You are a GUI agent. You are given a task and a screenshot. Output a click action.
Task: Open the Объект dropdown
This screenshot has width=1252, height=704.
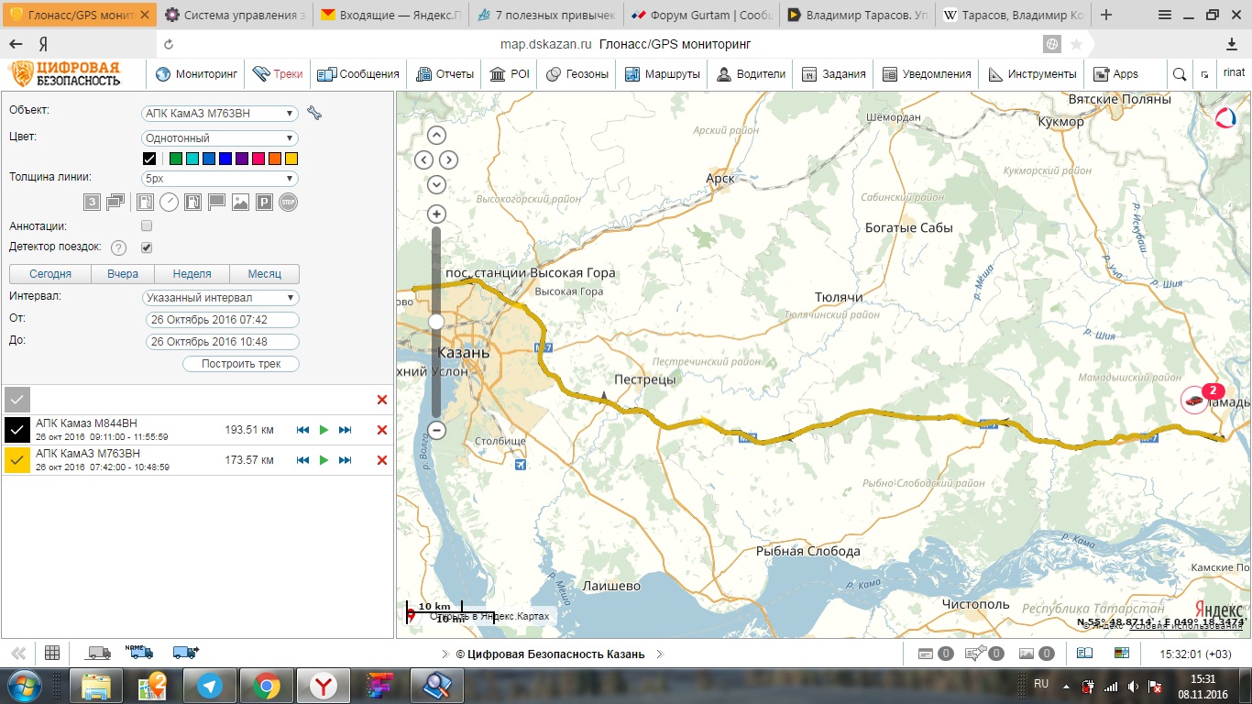(x=220, y=114)
